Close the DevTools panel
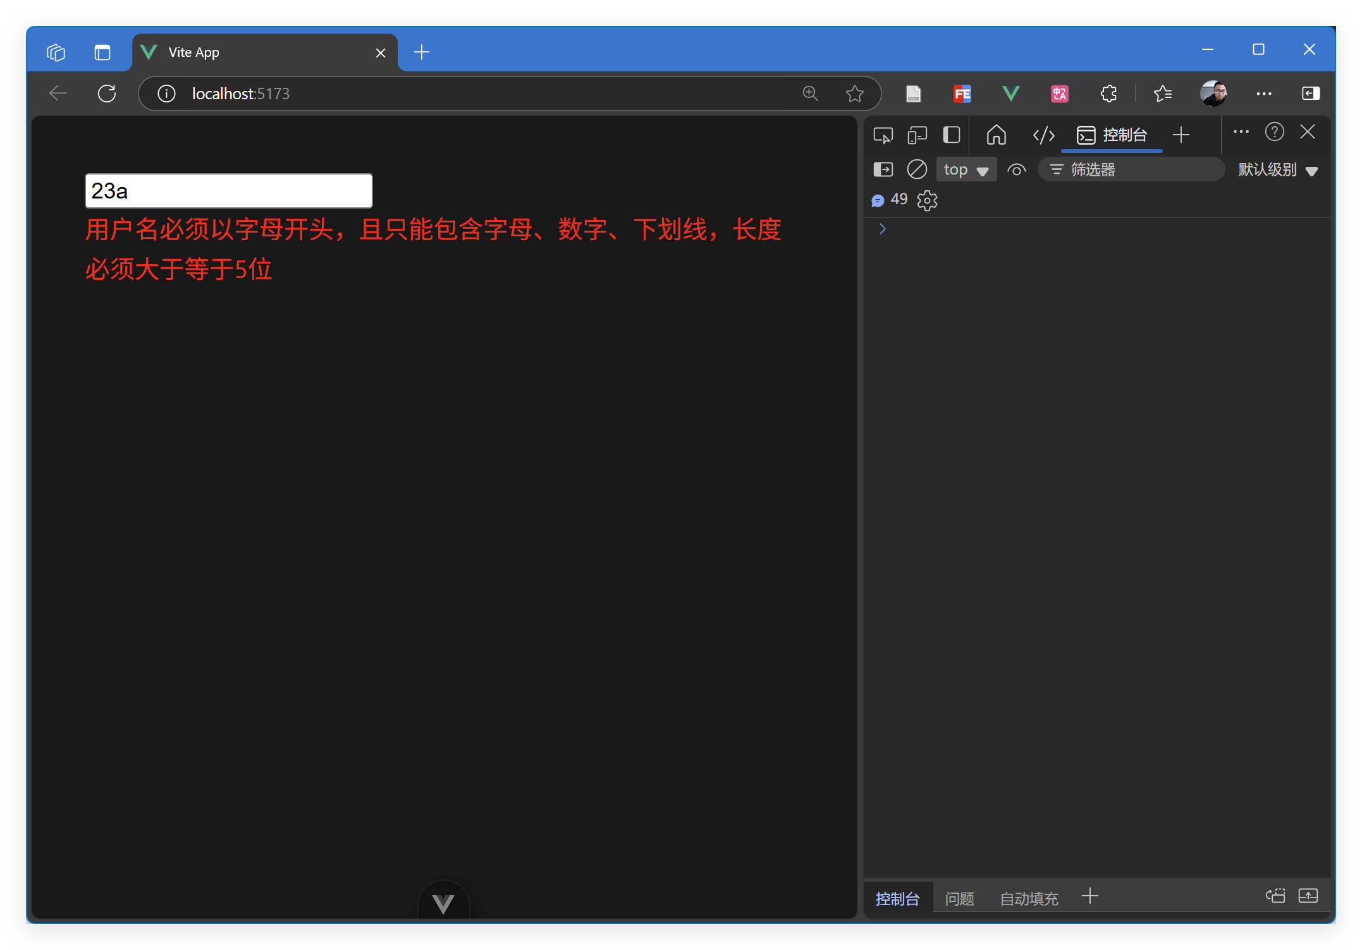1362x950 pixels. point(1308,132)
